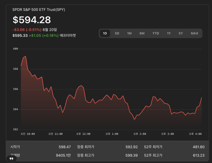This screenshot has height=163, width=212.
Task: Click the $595.33 after-market price
Action: [20, 35]
